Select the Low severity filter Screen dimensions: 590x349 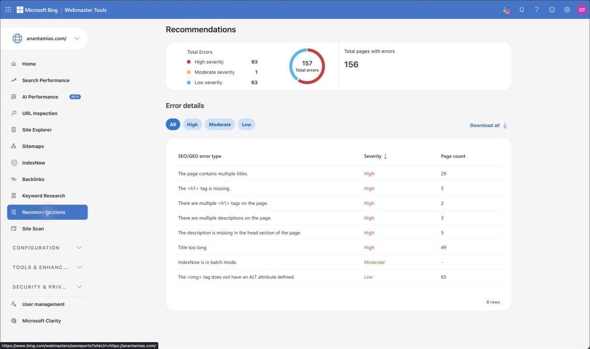click(246, 124)
